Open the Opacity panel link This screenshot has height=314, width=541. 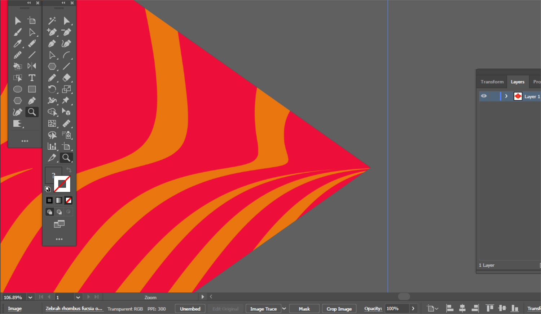point(373,309)
